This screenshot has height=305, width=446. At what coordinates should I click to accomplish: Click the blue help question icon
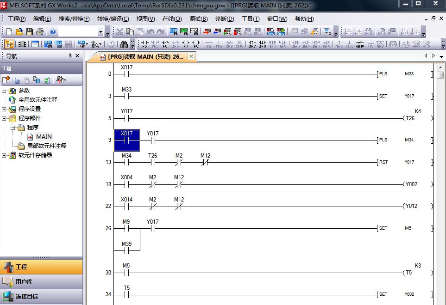point(53,32)
